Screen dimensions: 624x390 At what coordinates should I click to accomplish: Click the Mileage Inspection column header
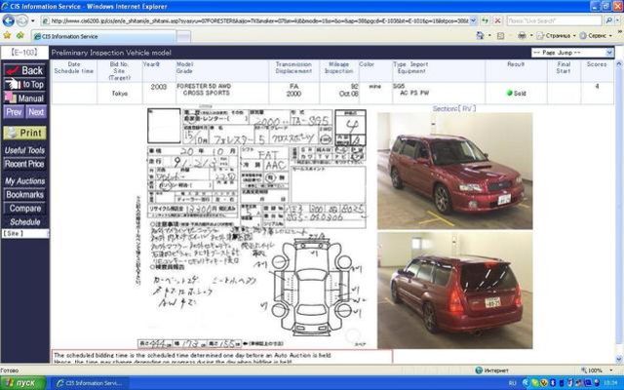click(x=338, y=67)
